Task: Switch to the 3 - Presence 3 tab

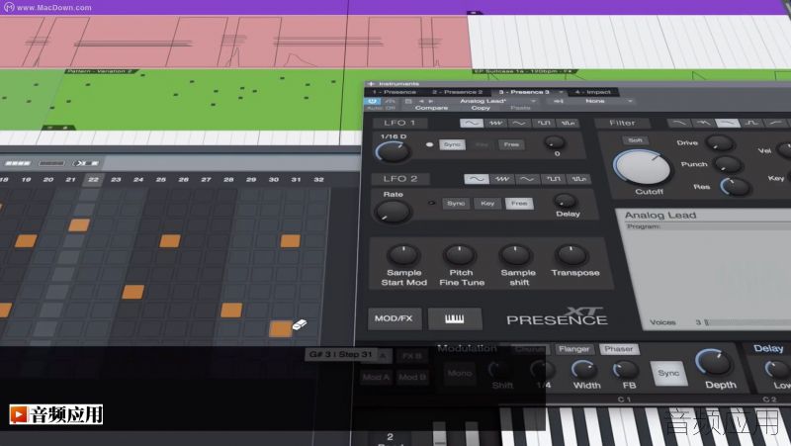Action: (525, 92)
